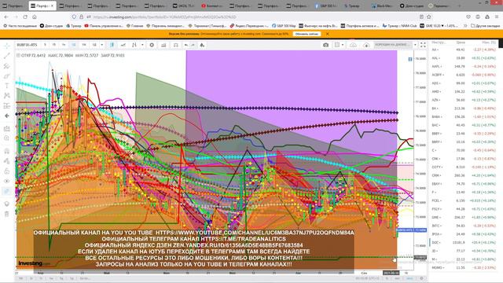Viewport: 503px width, 283px height.
Task: Select the text annotation tool
Action: pyautogui.click(x=7, y=86)
